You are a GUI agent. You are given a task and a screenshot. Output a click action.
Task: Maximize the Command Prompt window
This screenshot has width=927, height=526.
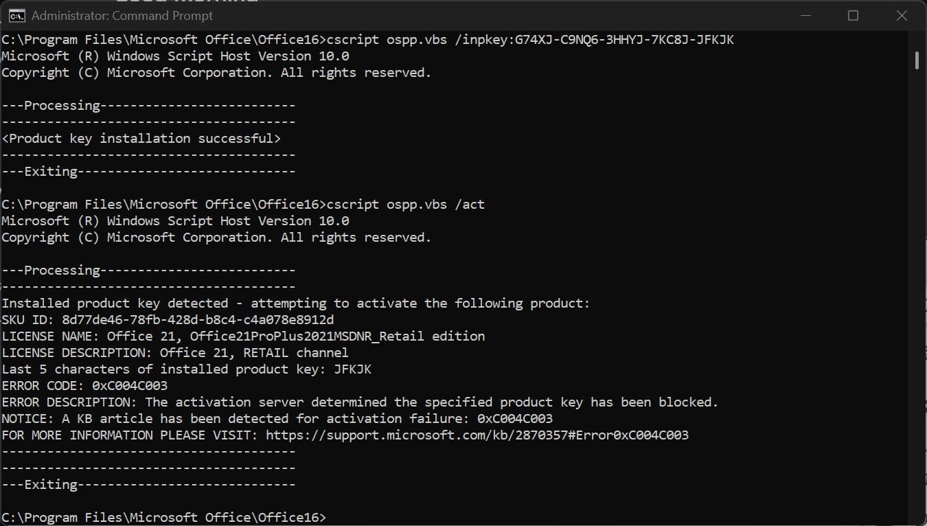point(853,15)
